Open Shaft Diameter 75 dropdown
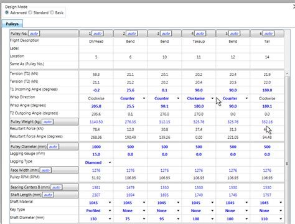The image size is (295, 224). [144, 218]
